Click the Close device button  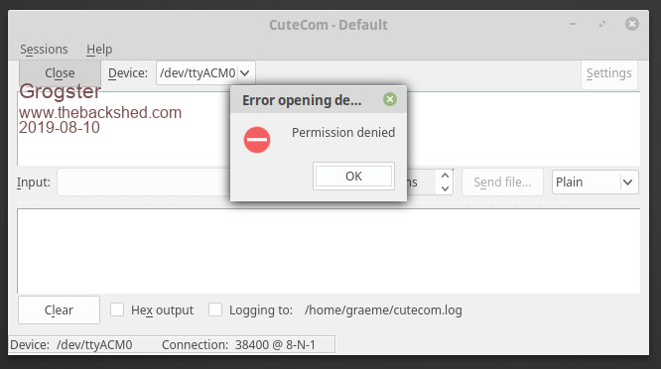(60, 73)
